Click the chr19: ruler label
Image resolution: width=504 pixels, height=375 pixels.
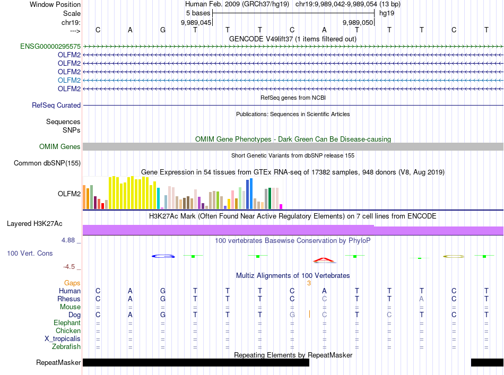(x=71, y=22)
